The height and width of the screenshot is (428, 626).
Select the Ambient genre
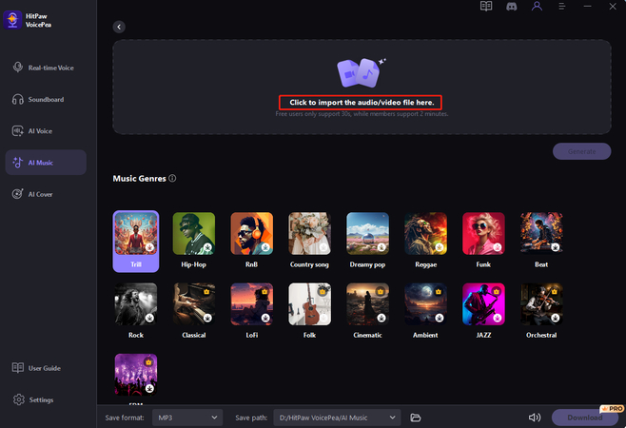pos(425,311)
